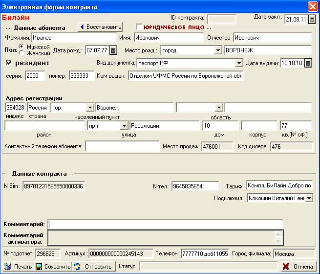Viewport: 320px width, 274px height.
Task: Click the Сохранить floppy button
Action: pos(53,267)
